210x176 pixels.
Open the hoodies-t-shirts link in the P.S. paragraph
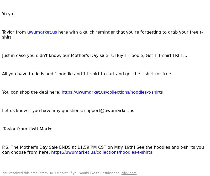point(102,152)
